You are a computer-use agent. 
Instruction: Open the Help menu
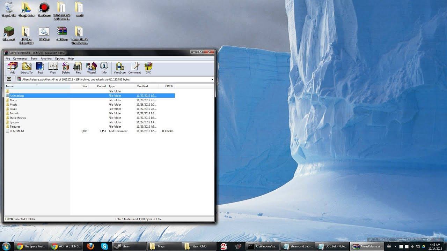pyautogui.click(x=71, y=59)
